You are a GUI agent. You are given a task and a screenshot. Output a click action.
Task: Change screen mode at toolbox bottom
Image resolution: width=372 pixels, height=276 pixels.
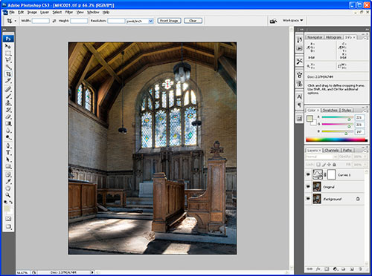[x=8, y=226]
